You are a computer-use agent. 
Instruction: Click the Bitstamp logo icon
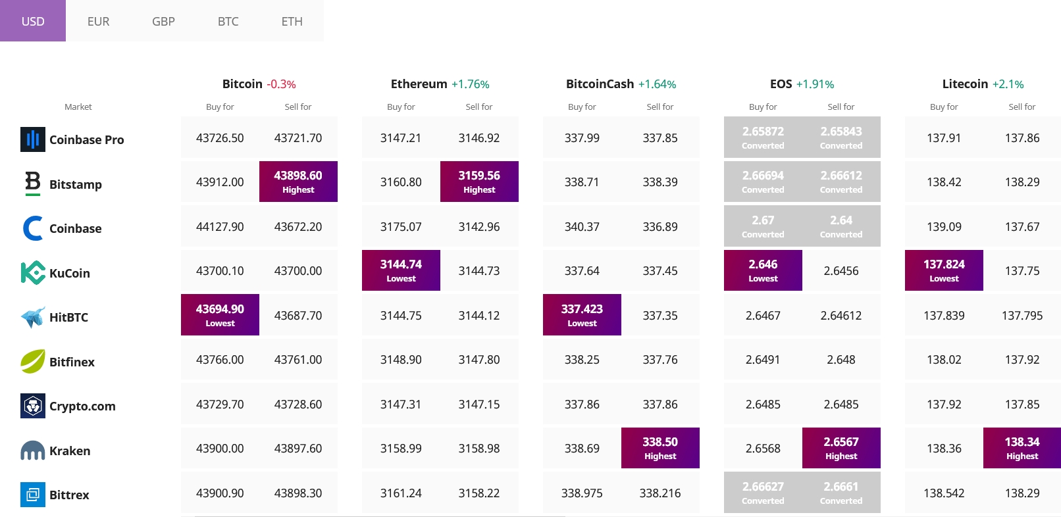33,184
